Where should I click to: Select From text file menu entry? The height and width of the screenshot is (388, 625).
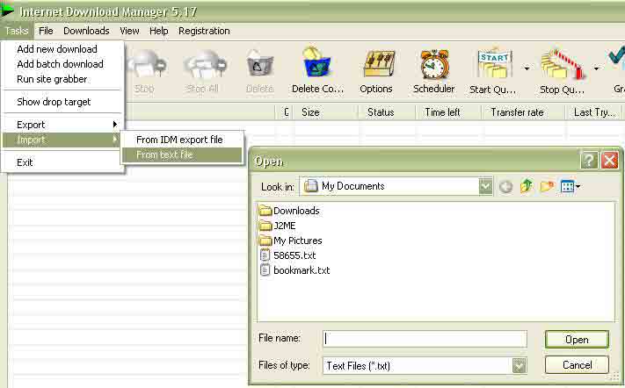click(x=164, y=154)
